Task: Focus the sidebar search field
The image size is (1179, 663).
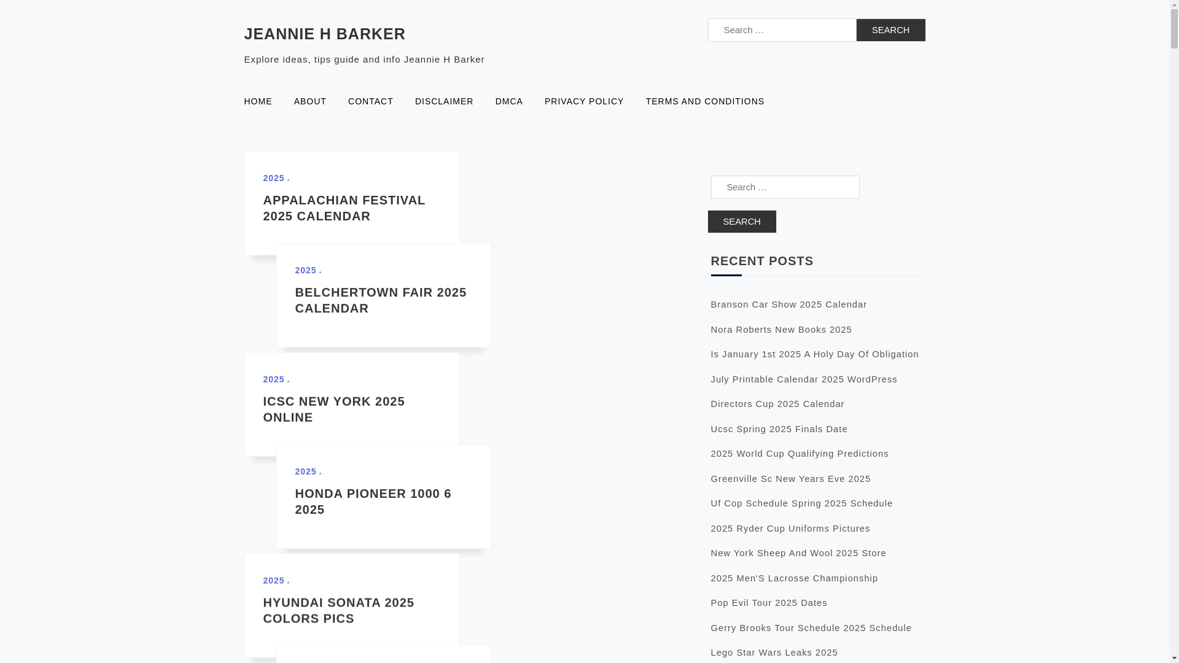Action: point(785,187)
